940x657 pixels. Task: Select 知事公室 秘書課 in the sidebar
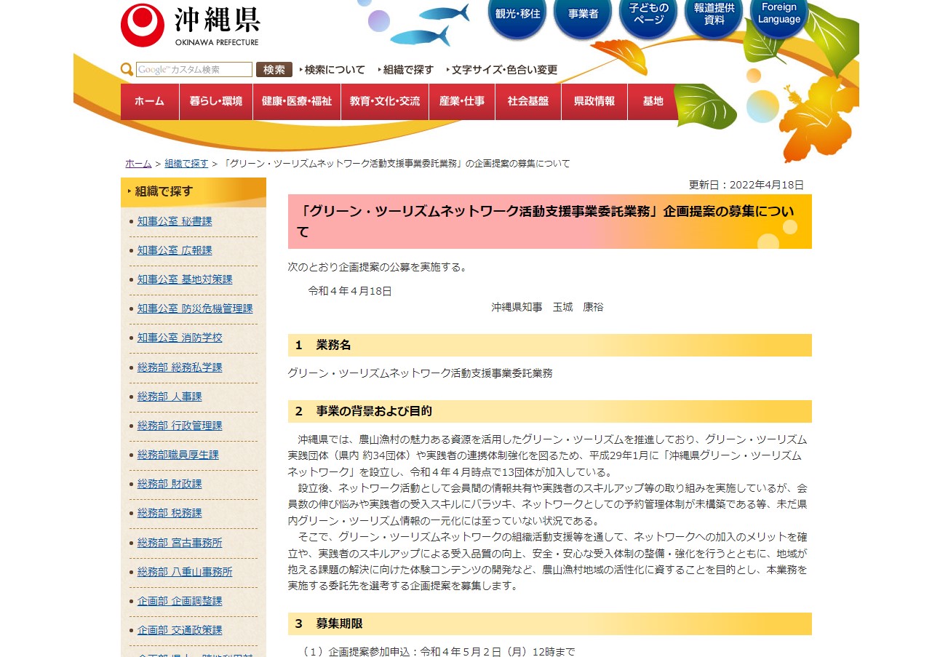coord(174,220)
